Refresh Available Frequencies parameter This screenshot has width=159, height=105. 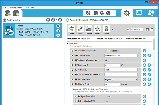click(144, 51)
